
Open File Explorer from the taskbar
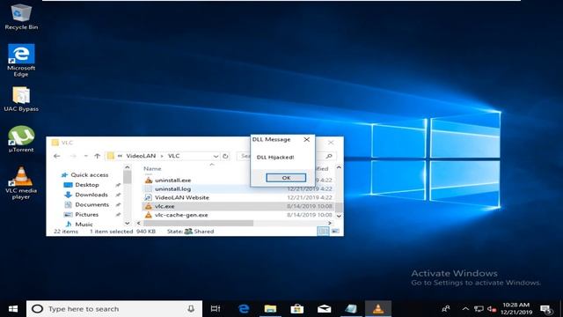click(x=270, y=309)
